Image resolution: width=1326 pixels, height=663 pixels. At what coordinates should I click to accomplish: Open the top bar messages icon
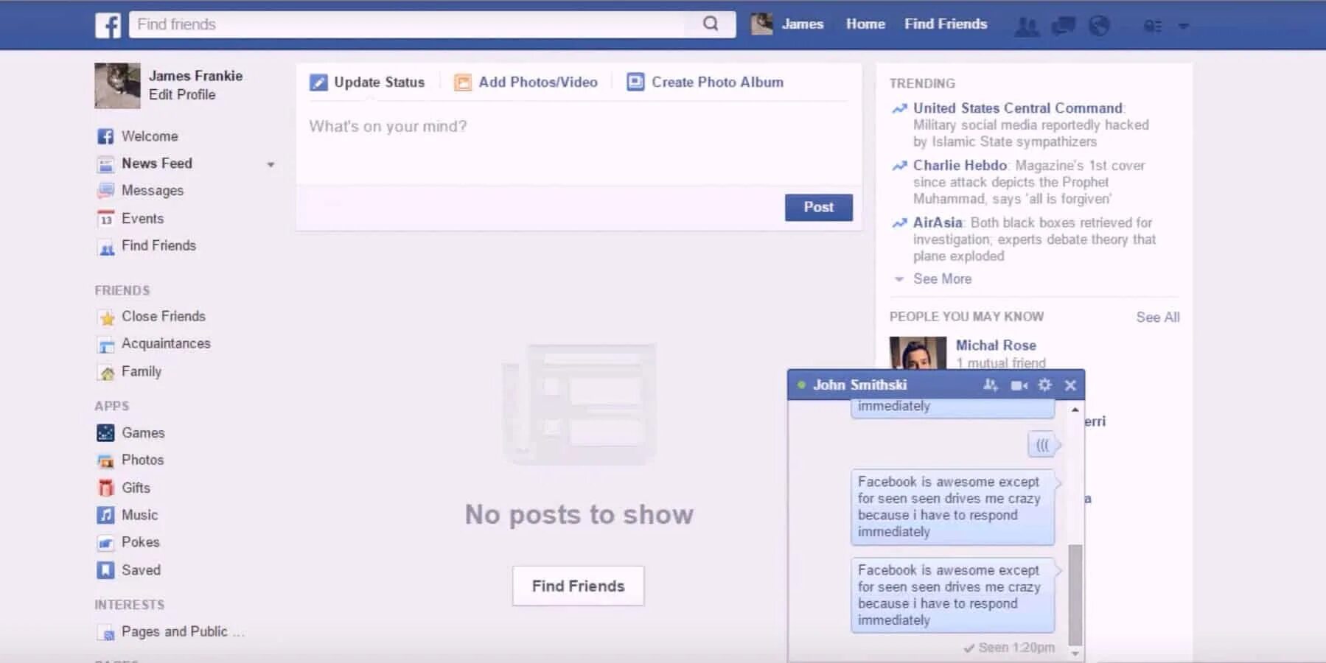[1063, 27]
